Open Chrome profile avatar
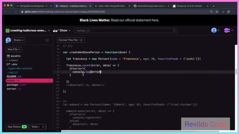This screenshot has width=239, height=134. tap(228, 12)
